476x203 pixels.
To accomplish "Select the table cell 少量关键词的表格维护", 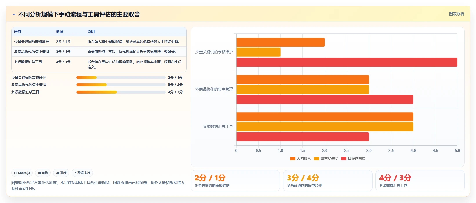I will point(32,42).
